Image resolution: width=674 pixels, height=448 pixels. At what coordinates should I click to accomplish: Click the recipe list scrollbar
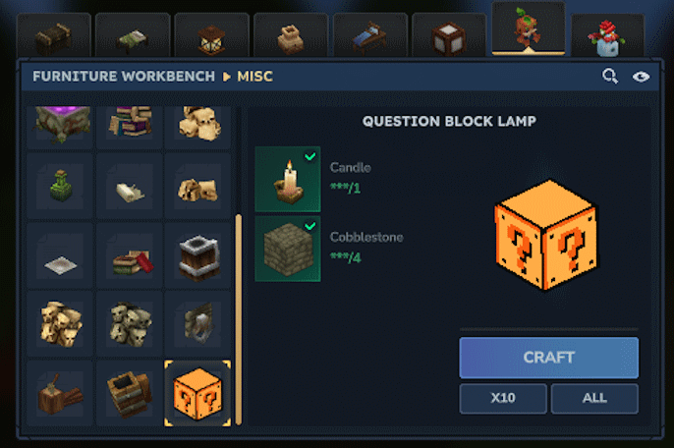click(x=238, y=319)
